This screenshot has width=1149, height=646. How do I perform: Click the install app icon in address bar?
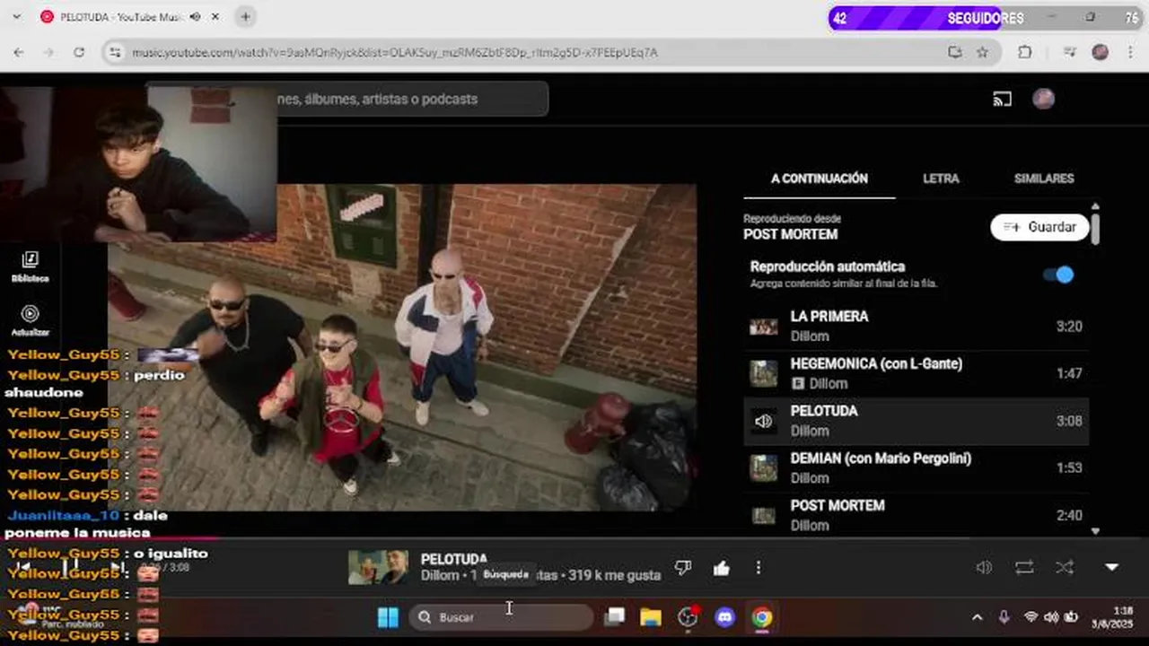click(954, 53)
